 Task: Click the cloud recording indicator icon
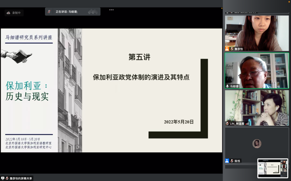click(x=8, y=13)
